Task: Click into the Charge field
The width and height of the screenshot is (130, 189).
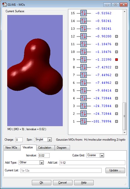Action: pos(19,140)
